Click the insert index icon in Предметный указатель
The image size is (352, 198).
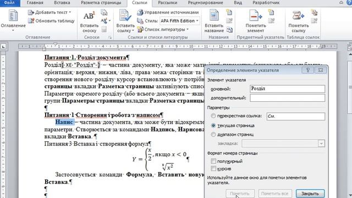[x=271, y=12]
